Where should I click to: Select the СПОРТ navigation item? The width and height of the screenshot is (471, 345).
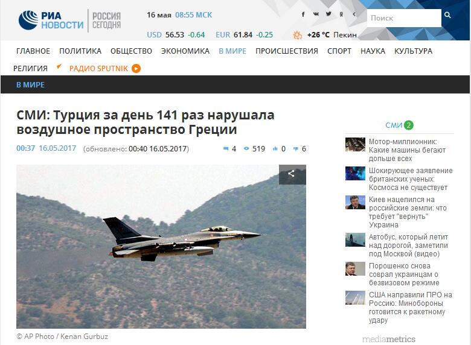(339, 51)
